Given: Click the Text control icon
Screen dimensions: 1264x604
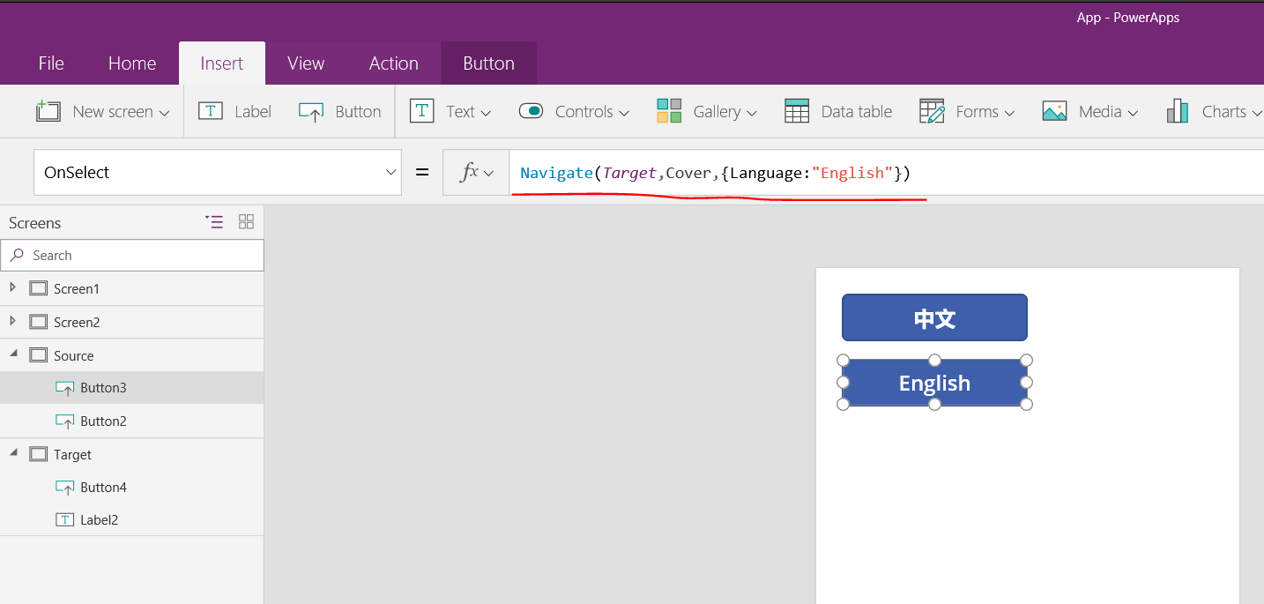Looking at the screenshot, I should click(x=422, y=111).
